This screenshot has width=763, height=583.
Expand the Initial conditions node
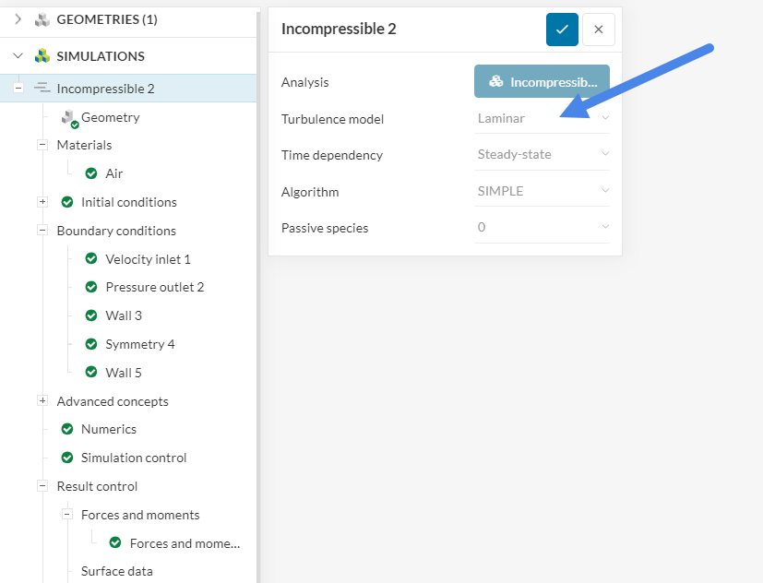point(42,202)
